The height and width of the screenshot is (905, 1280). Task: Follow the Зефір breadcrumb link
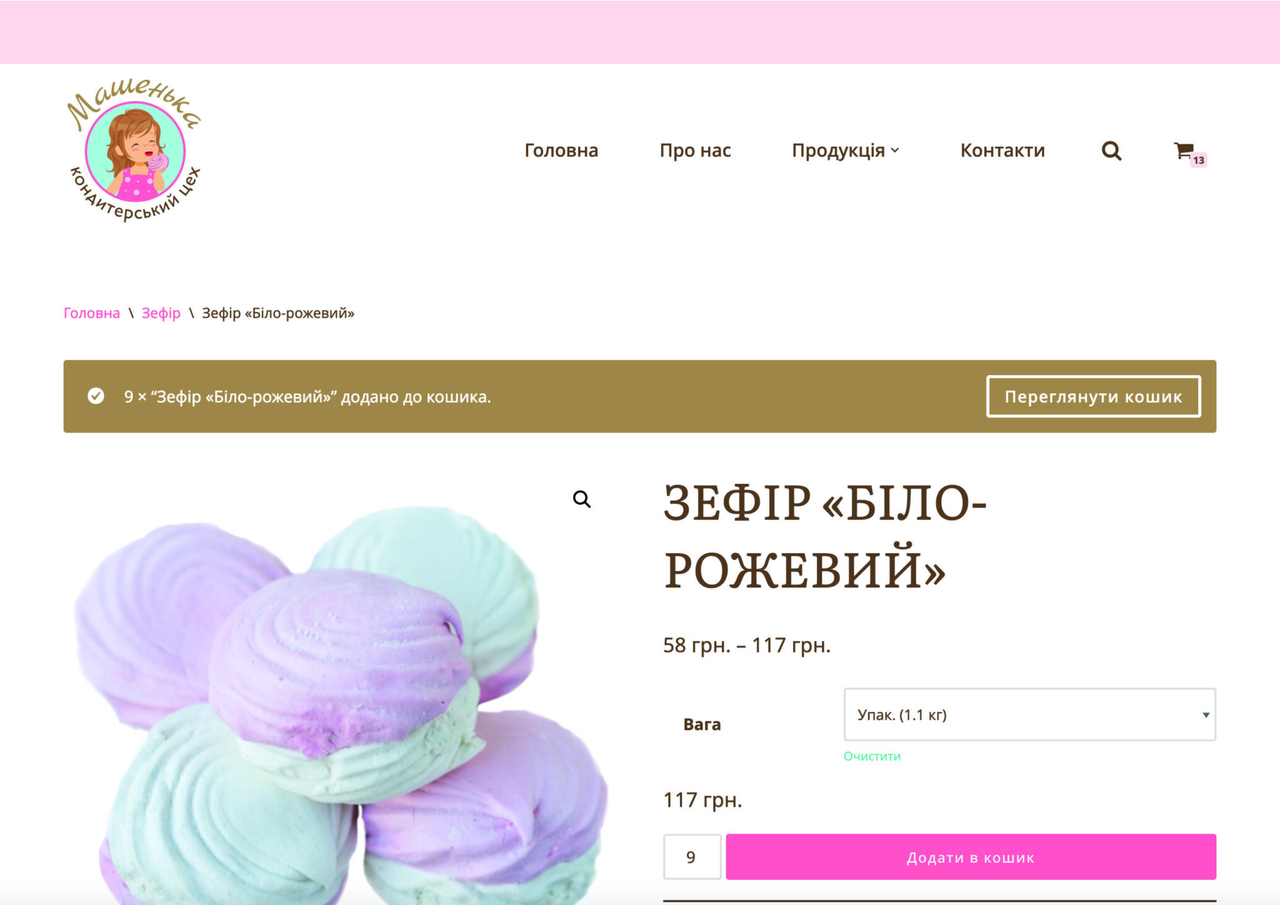(161, 313)
